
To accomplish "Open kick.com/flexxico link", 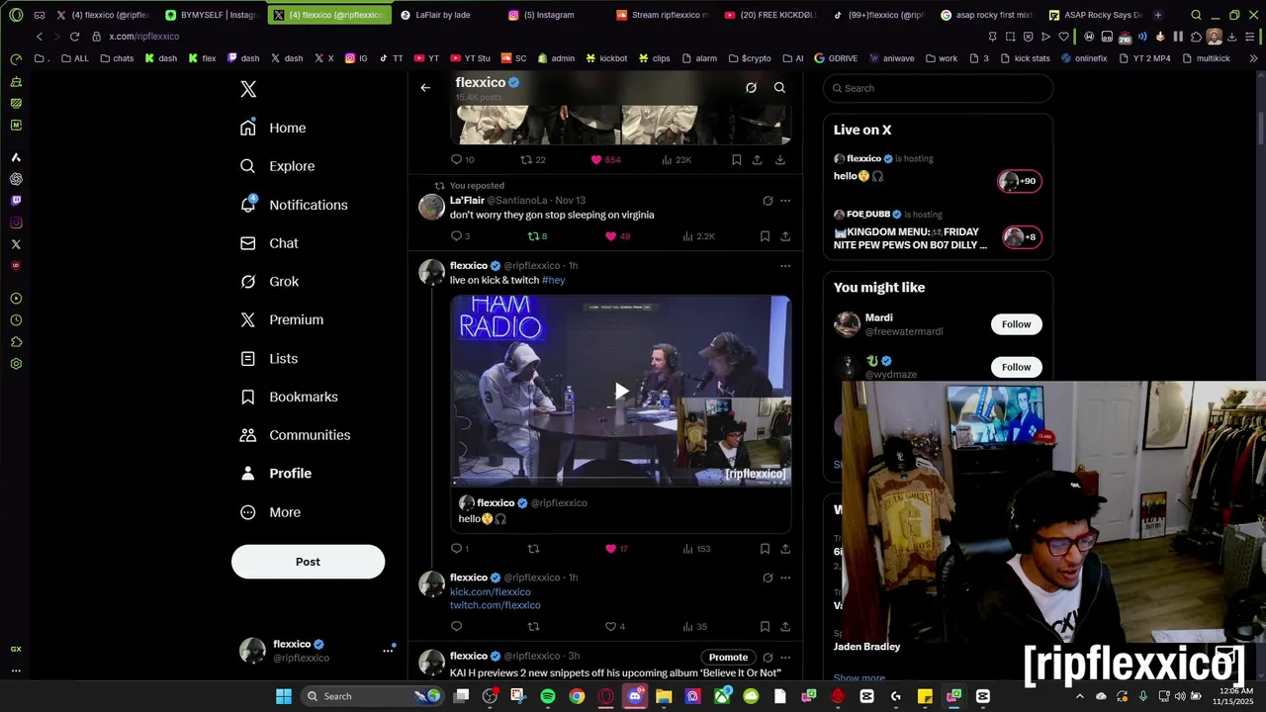I will click(491, 591).
